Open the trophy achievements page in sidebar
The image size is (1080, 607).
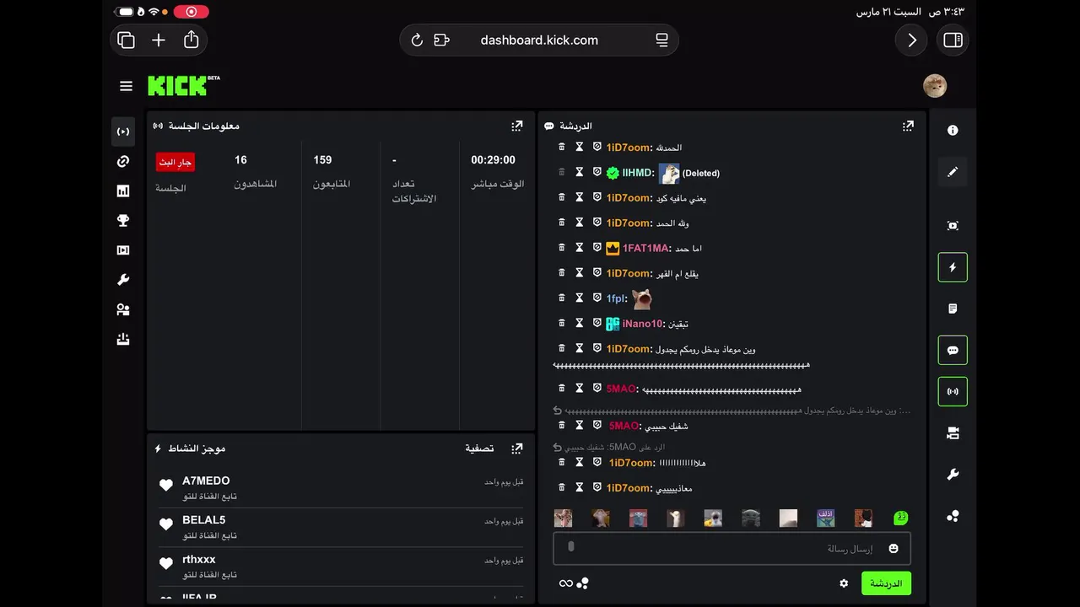(123, 221)
